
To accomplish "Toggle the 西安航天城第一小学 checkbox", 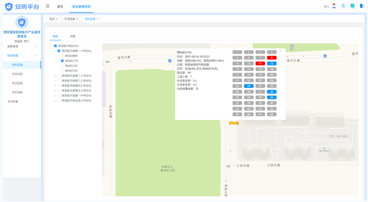I will click(59, 51).
